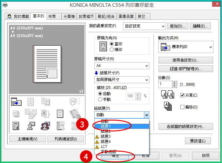The width and height of the screenshot is (222, 163).
Task: Click the warning icon beside 紙匣4
Action: tap(97, 142)
